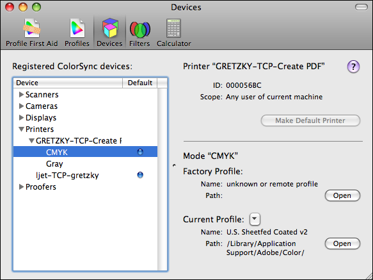Click the blue default indicator beside ljet-TCP-gretzky
This screenshot has height=280, width=373.
[x=140, y=175]
